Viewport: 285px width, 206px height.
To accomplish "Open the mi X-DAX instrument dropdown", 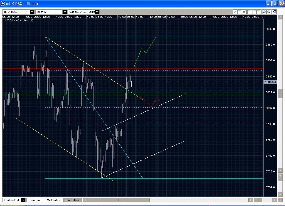I will (x=32, y=12).
